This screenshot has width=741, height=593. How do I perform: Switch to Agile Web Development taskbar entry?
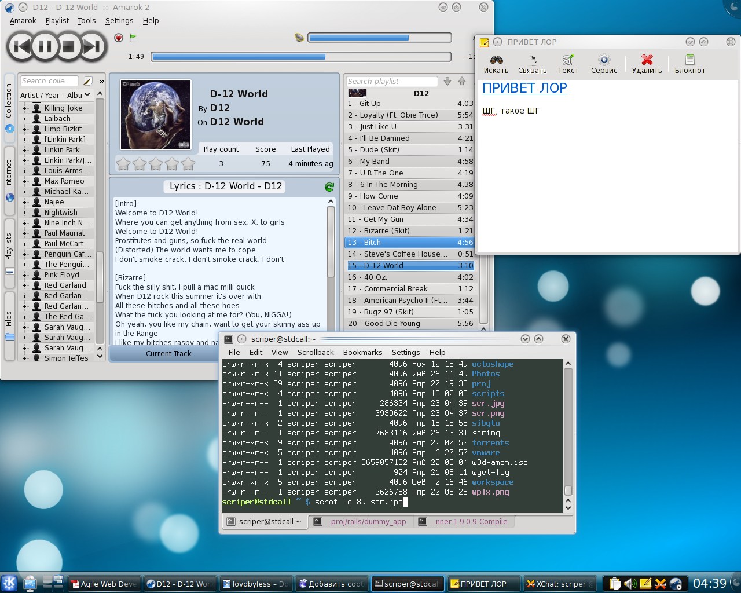[104, 584]
